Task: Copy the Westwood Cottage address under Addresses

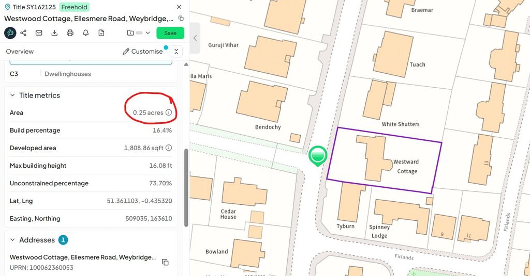Action: point(165,262)
